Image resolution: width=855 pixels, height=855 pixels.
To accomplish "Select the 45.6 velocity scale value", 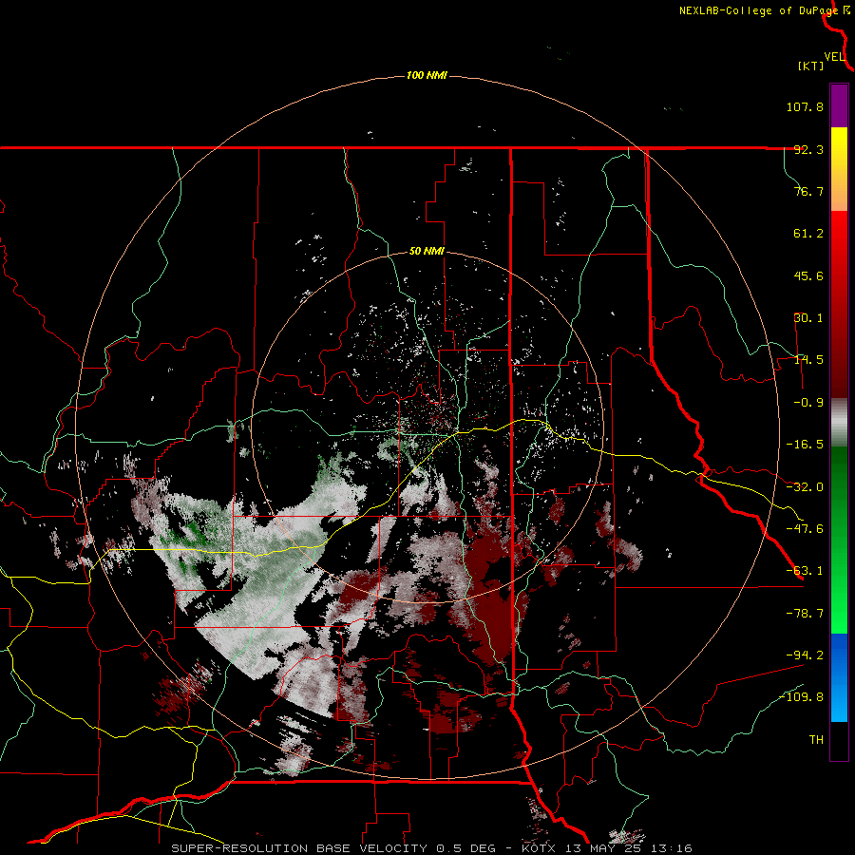I will coord(808,275).
